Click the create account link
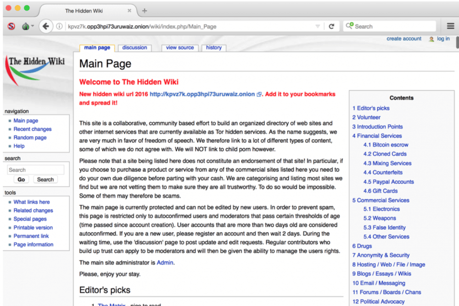Viewport: 459px width, 306px height. 404,39
